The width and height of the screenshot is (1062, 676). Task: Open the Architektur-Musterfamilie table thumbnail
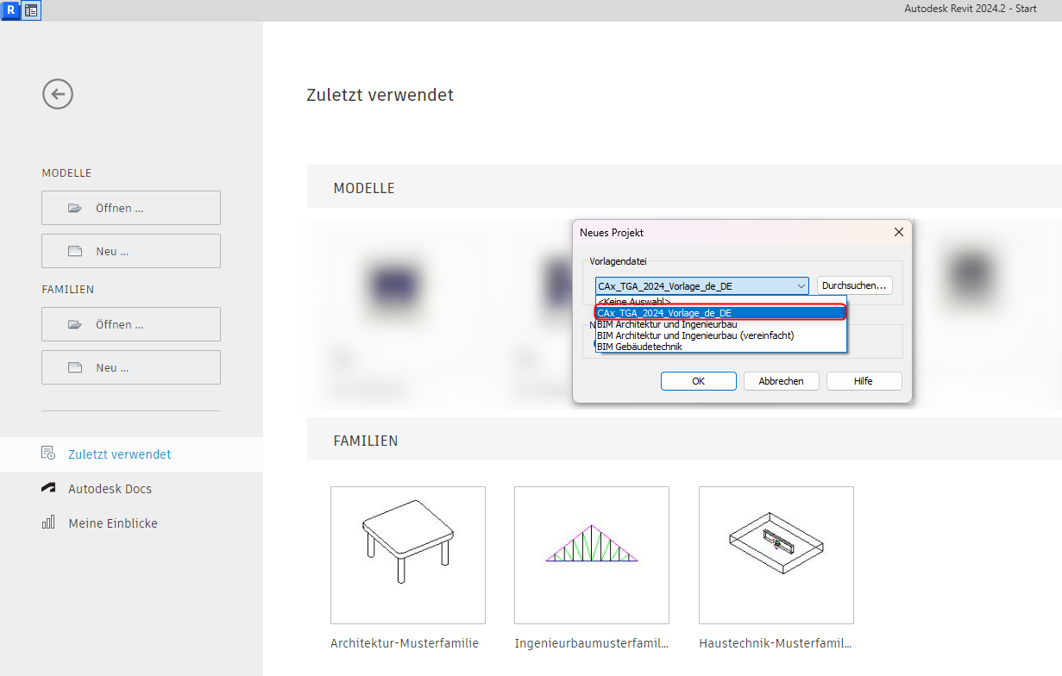pos(407,554)
